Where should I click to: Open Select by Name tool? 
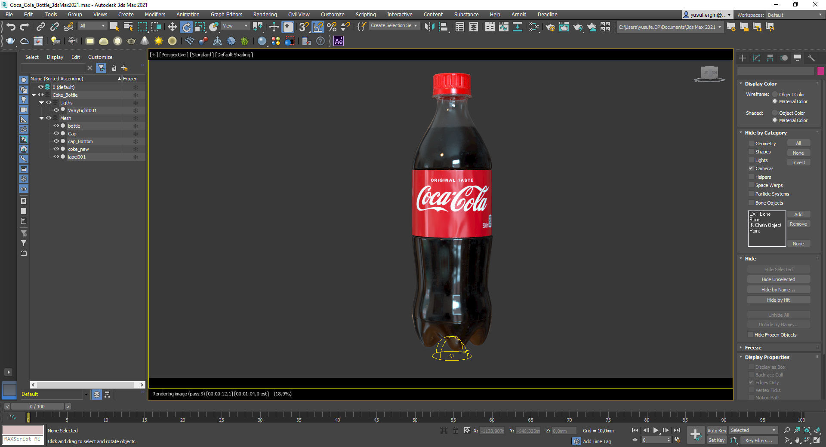click(x=128, y=27)
